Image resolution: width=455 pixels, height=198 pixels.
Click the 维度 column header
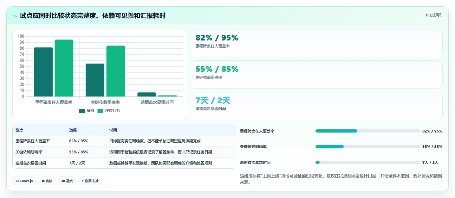click(19, 130)
